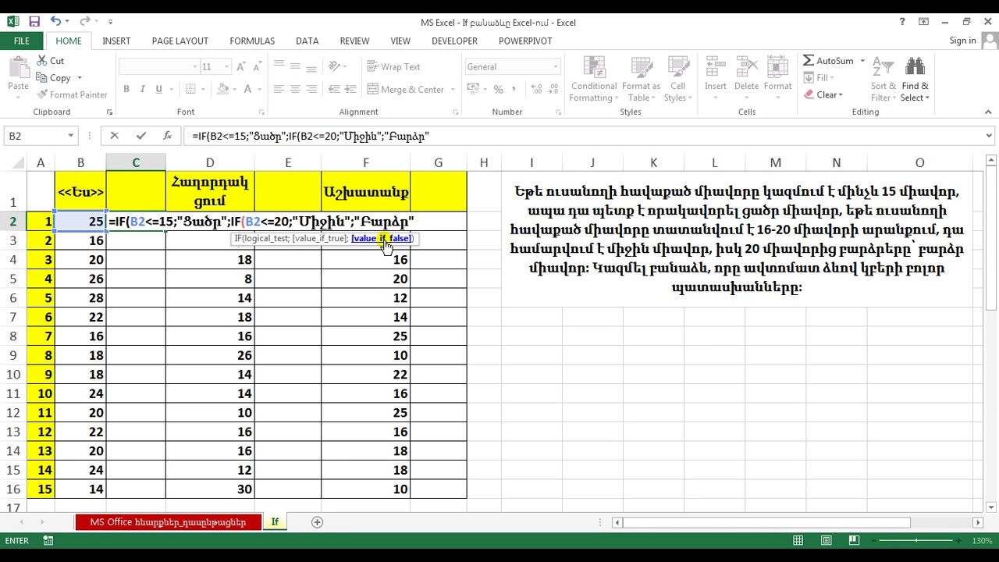Click the Save icon in quick access toolbar
The width and height of the screenshot is (999, 562).
34,22
